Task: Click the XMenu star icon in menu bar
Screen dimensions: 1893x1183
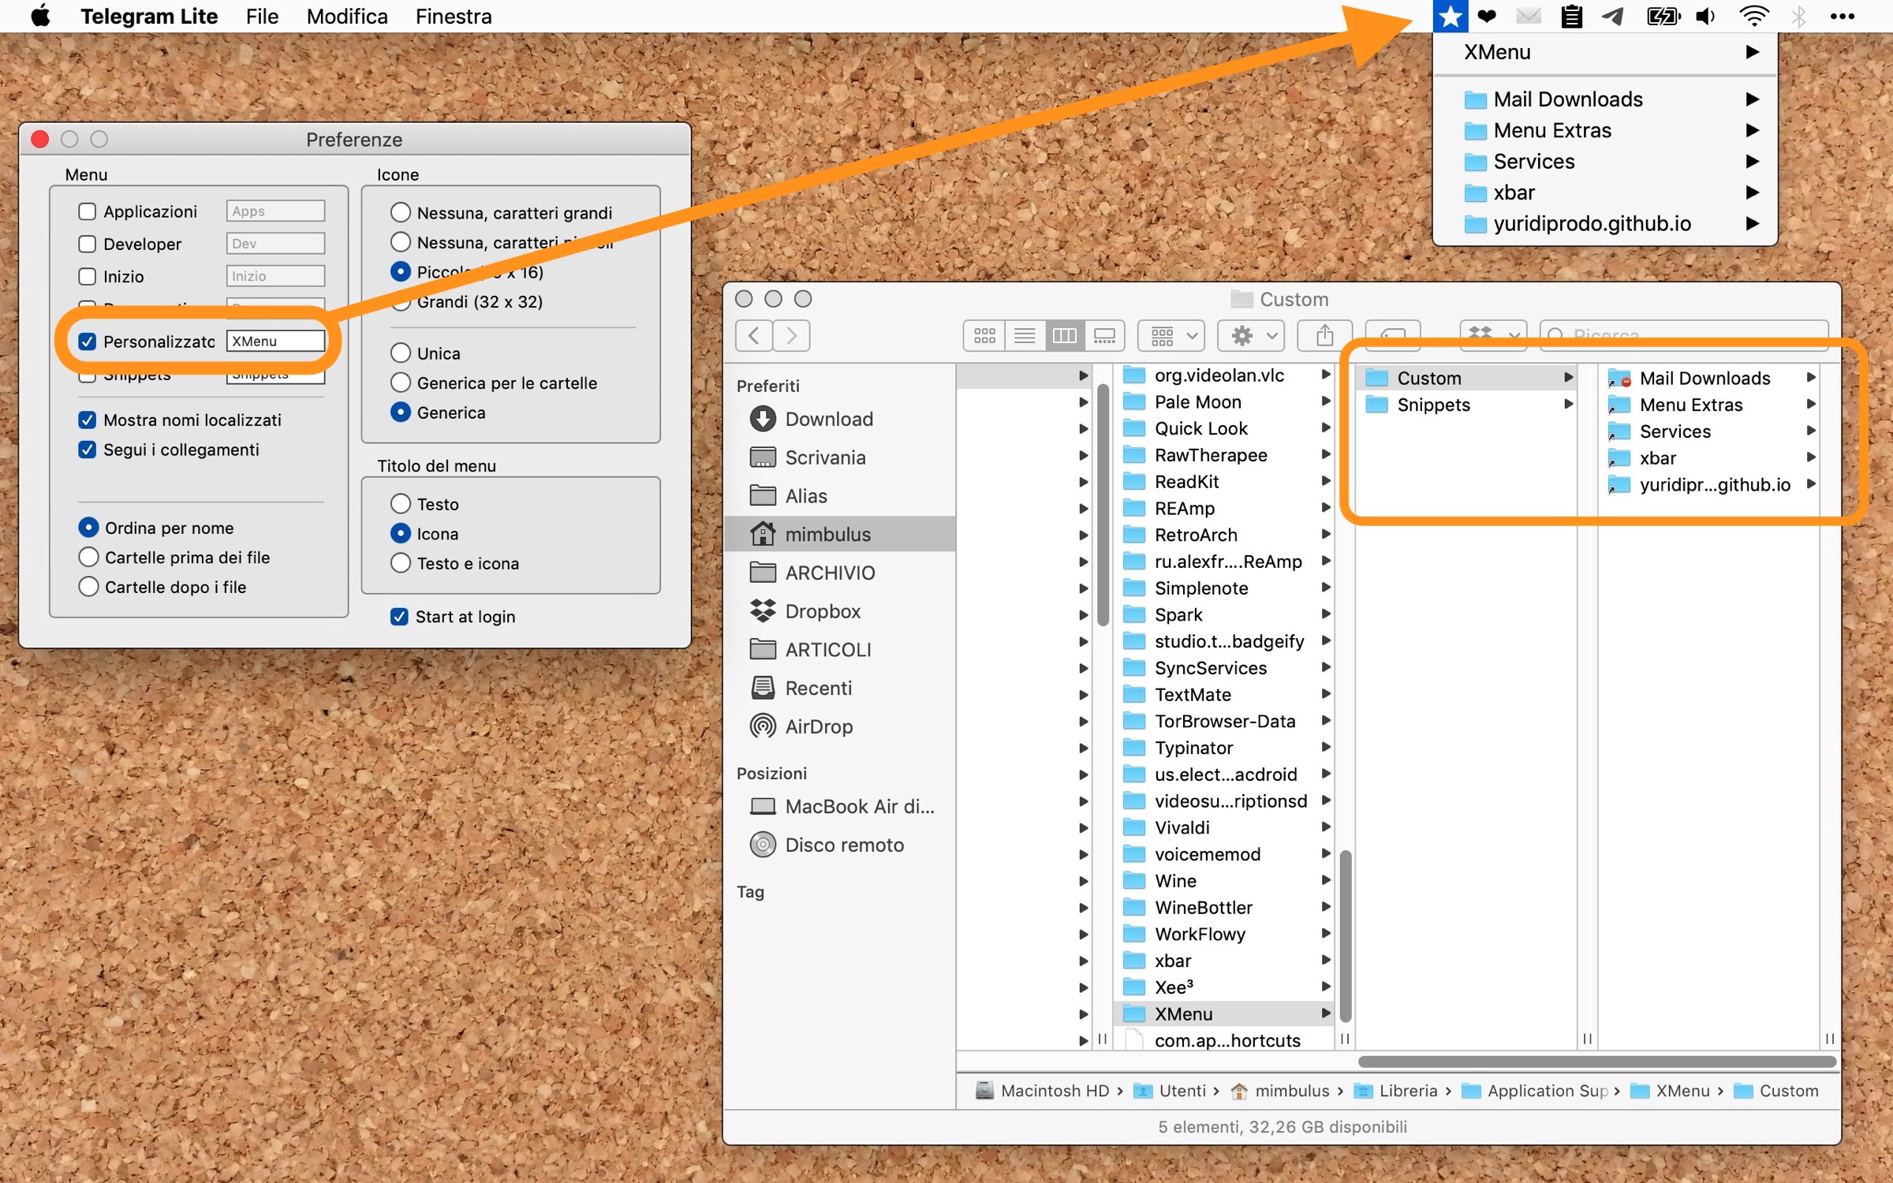Action: pyautogui.click(x=1450, y=17)
